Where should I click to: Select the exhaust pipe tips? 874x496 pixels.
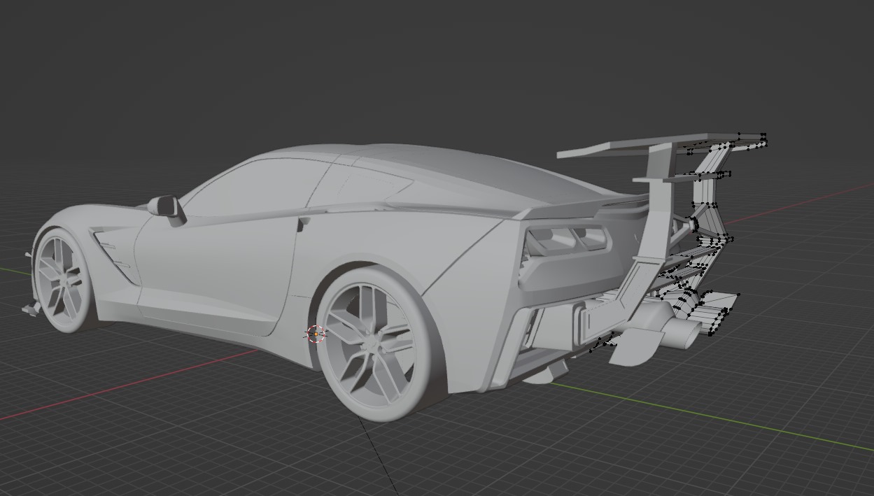pyautogui.click(x=682, y=332)
